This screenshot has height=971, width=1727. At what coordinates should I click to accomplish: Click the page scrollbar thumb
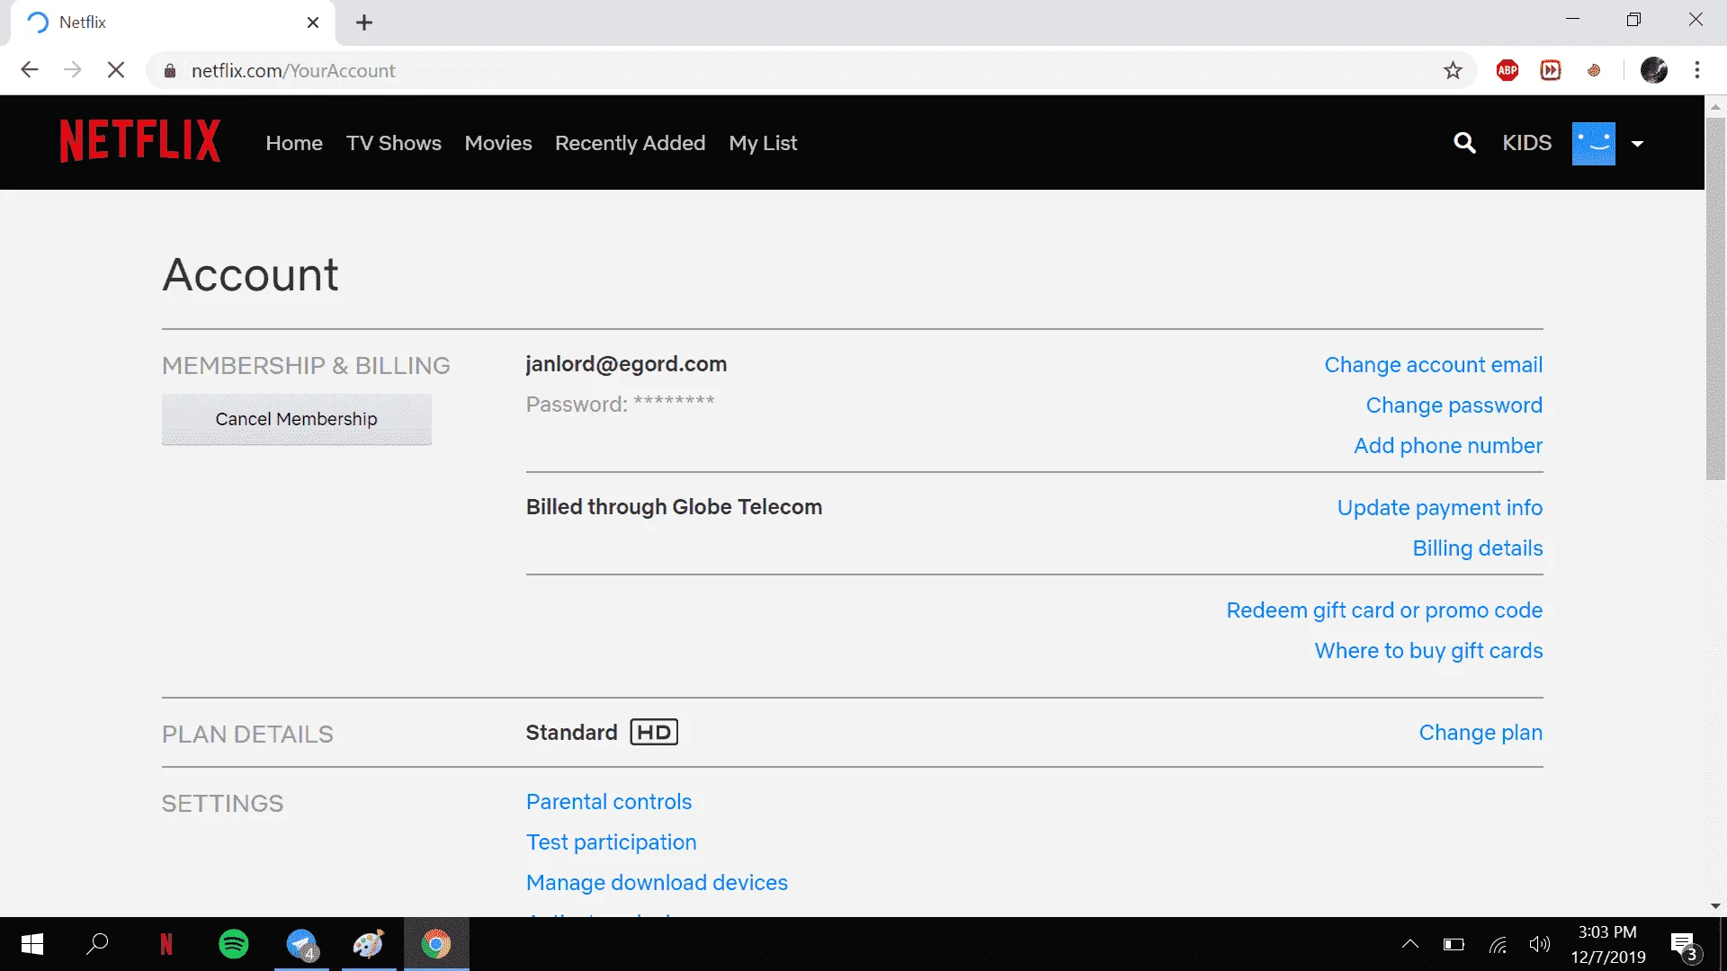pos(1715,297)
